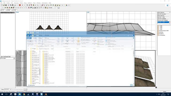The width and height of the screenshot is (171, 96).
Task: Click the Save floppy disk icon
Action: pyautogui.click(x=6, y=5)
